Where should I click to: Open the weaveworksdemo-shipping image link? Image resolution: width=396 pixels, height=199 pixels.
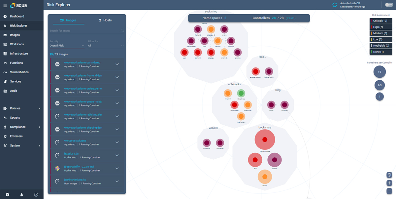tap(83, 128)
